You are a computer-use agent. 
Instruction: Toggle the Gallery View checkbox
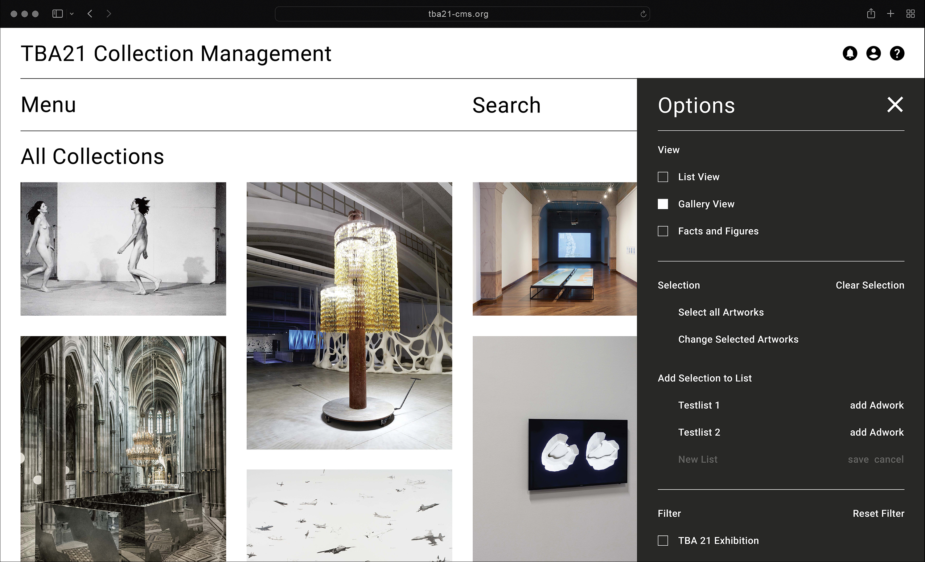click(x=663, y=204)
